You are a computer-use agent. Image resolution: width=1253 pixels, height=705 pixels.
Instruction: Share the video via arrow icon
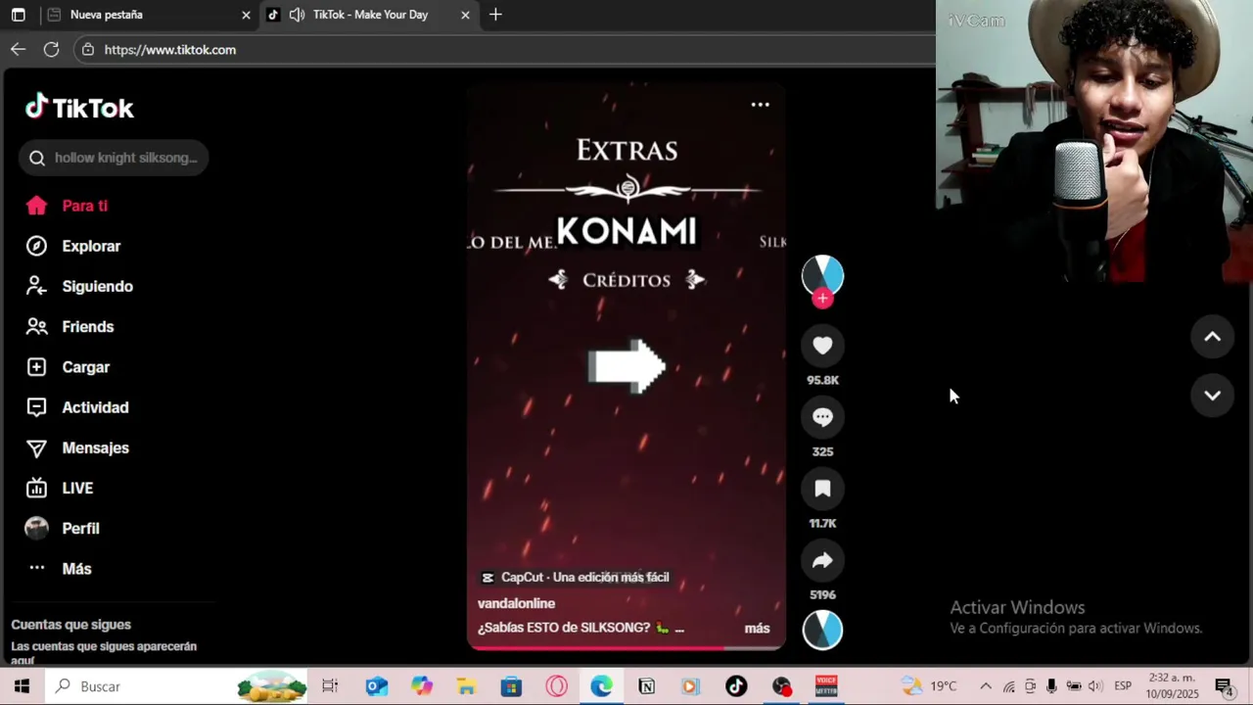(x=822, y=560)
